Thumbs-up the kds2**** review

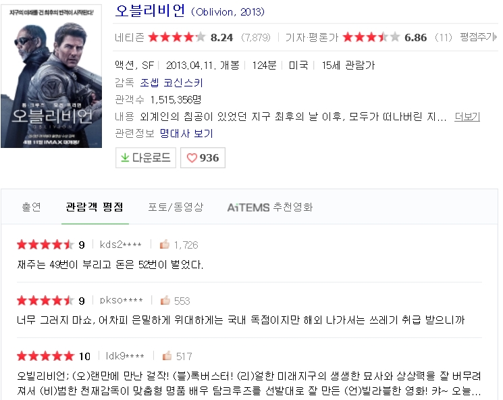coord(164,245)
